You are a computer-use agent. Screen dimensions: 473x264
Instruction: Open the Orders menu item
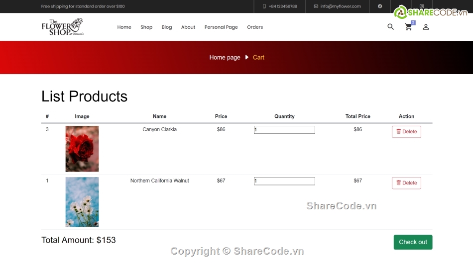click(x=255, y=27)
